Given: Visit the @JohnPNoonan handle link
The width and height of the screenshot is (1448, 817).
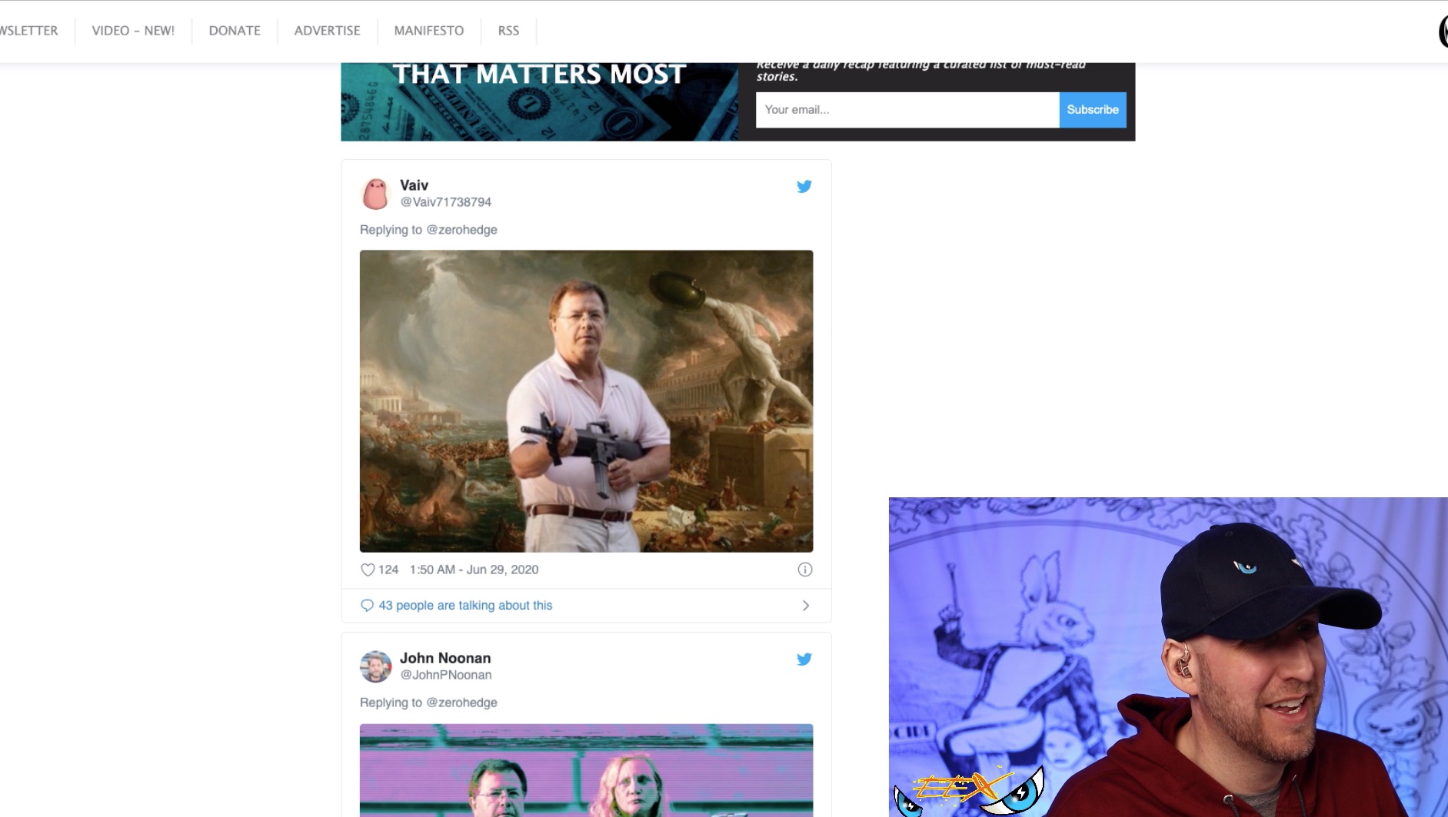Looking at the screenshot, I should 445,675.
